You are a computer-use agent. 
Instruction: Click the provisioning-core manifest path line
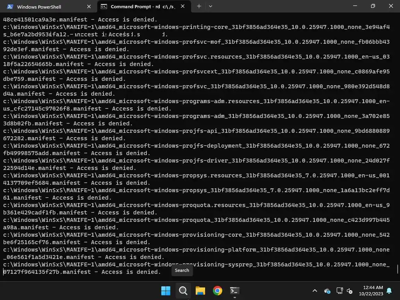coord(196,235)
